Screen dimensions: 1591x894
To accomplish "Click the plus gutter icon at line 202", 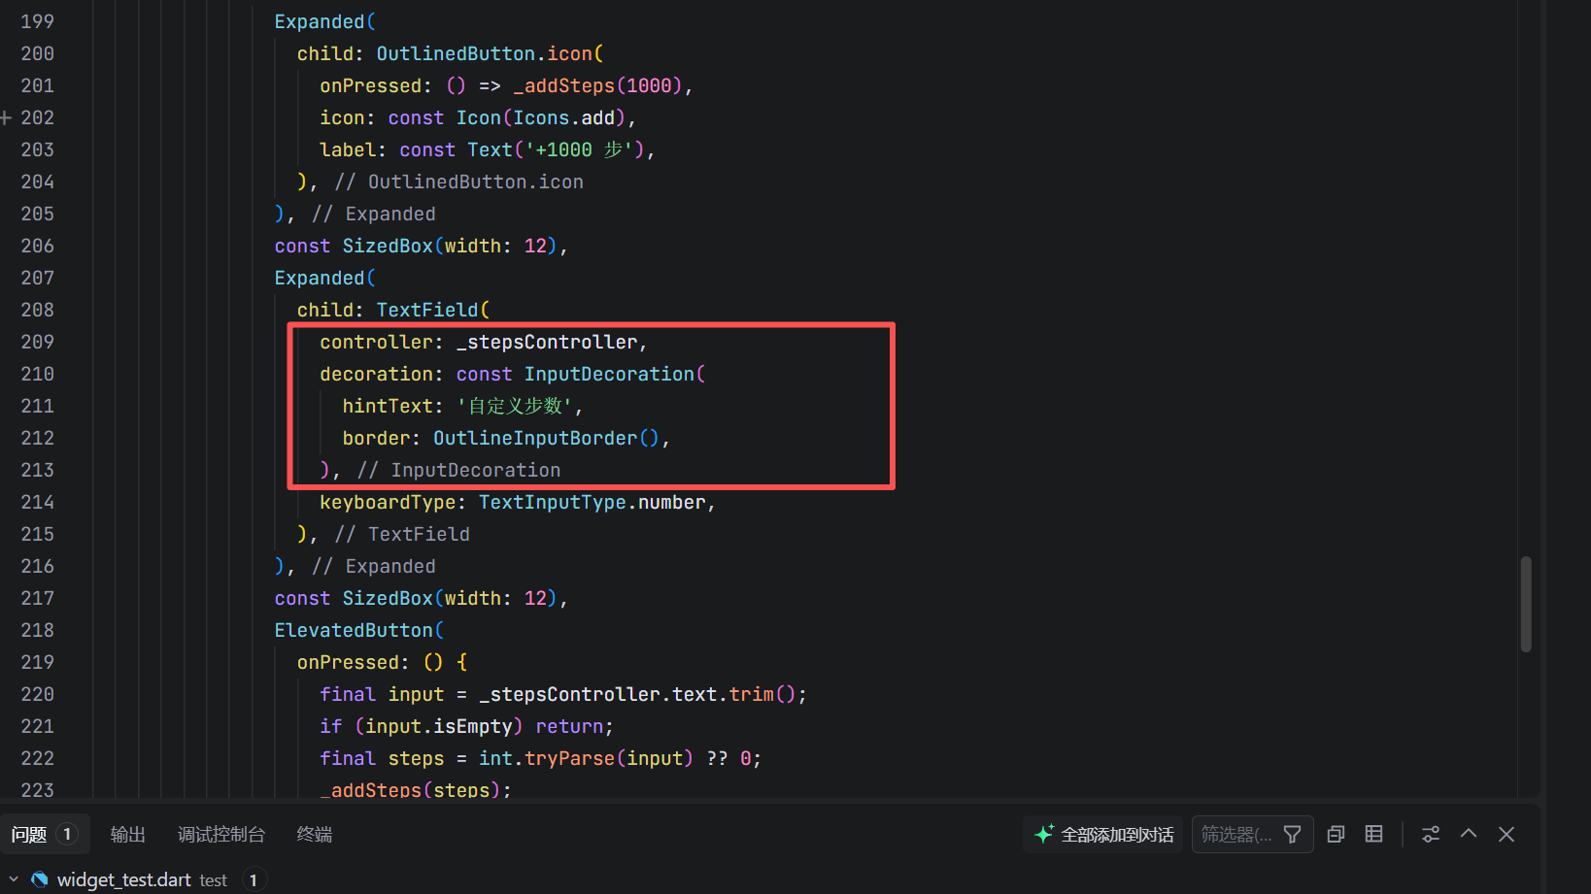I will coord(6,117).
